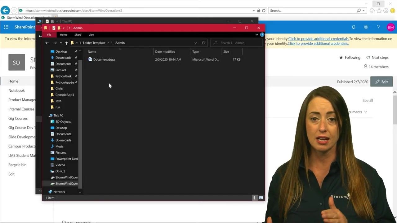The width and height of the screenshot is (397, 223).
Task: Click the back arrow in 1 - Admin window
Action: click(x=47, y=43)
